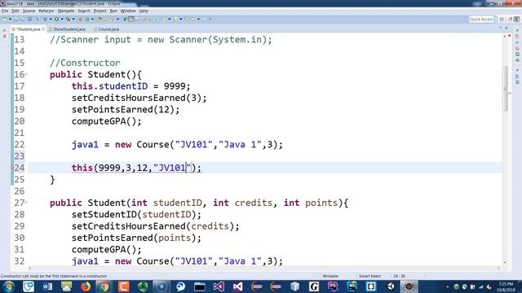Click the Run external tools icon
The width and height of the screenshot is (522, 293).
[68, 19]
